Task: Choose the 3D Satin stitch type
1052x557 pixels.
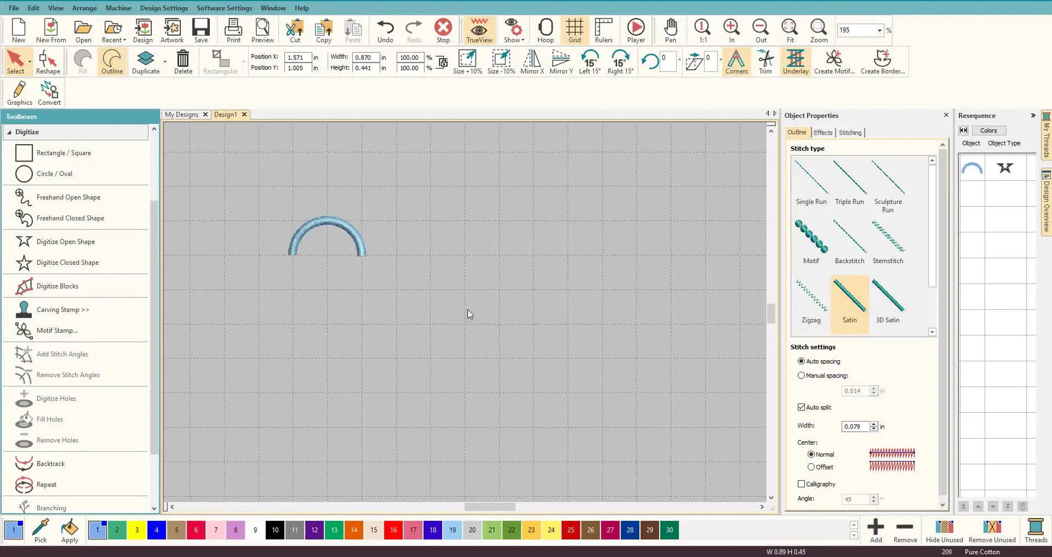Action: [x=888, y=300]
